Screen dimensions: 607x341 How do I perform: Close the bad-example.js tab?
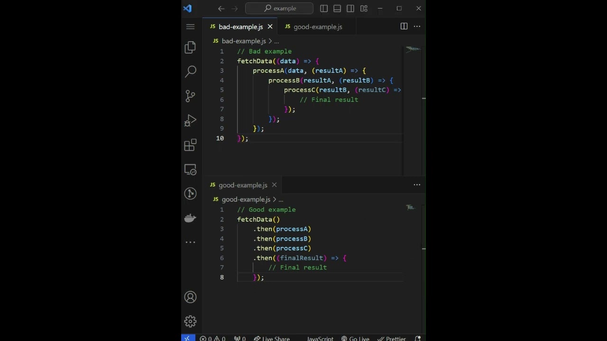(270, 27)
